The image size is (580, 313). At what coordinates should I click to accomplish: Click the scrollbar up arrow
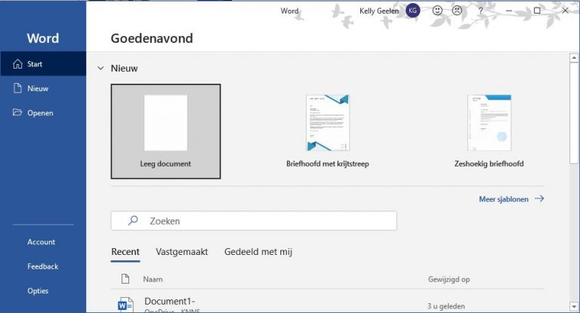(574, 57)
